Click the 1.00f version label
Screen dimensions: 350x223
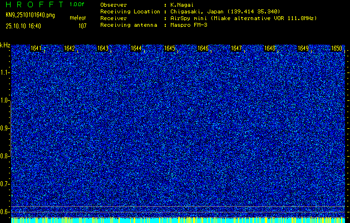pos(77,4)
